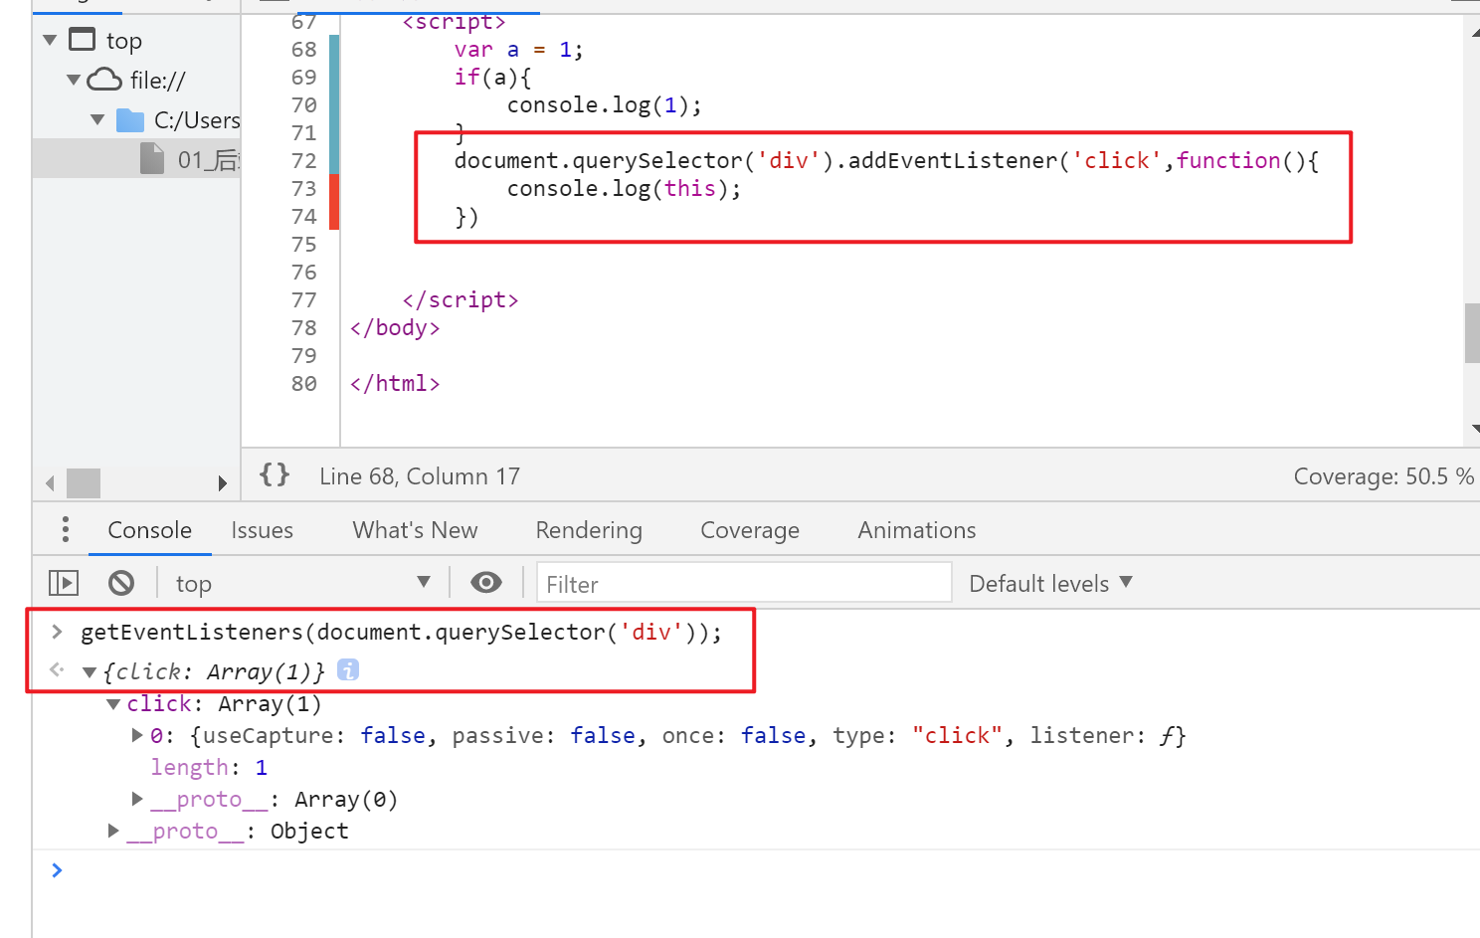
Task: Toggle the console sidebar panel
Action: (64, 582)
